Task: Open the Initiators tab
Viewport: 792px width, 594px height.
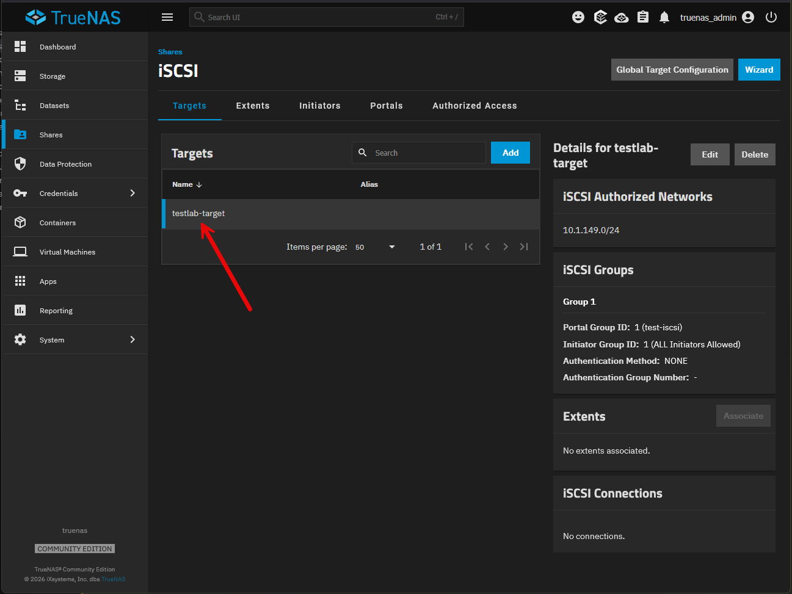Action: coord(320,106)
